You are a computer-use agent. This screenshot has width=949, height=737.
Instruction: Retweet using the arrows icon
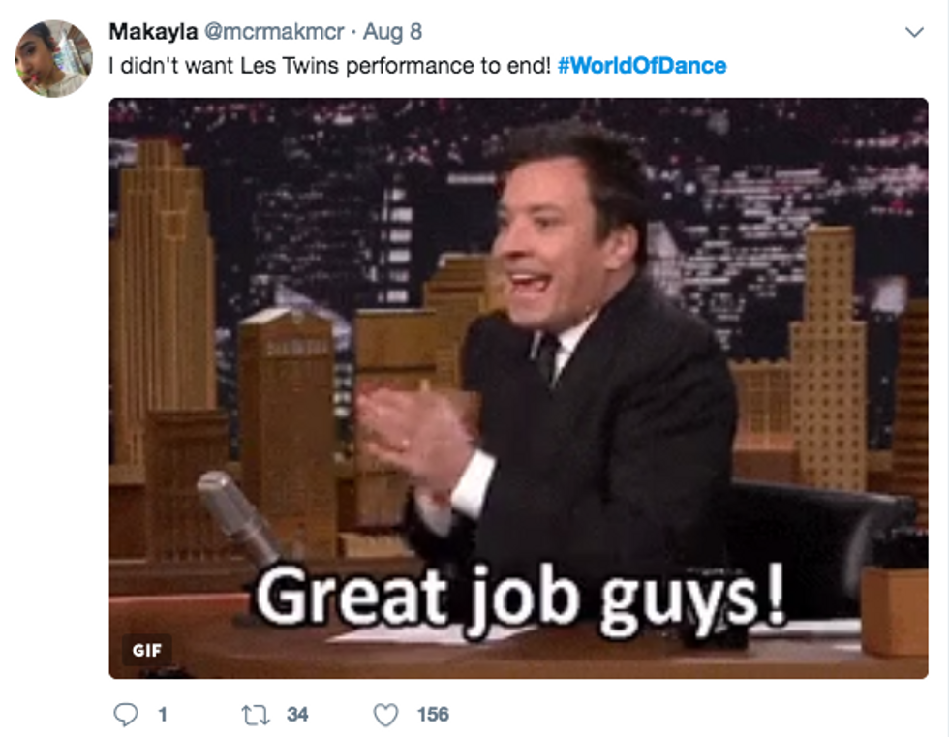[x=256, y=715]
